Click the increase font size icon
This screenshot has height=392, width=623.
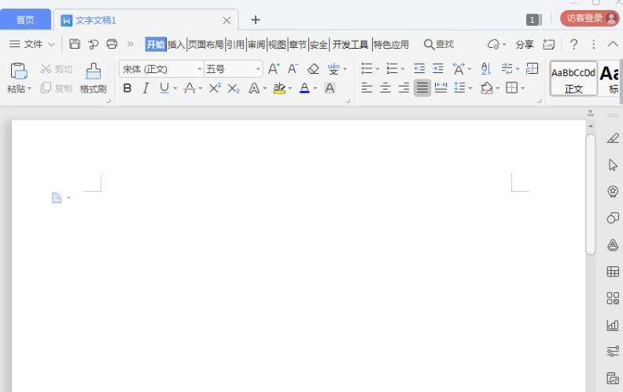274,69
